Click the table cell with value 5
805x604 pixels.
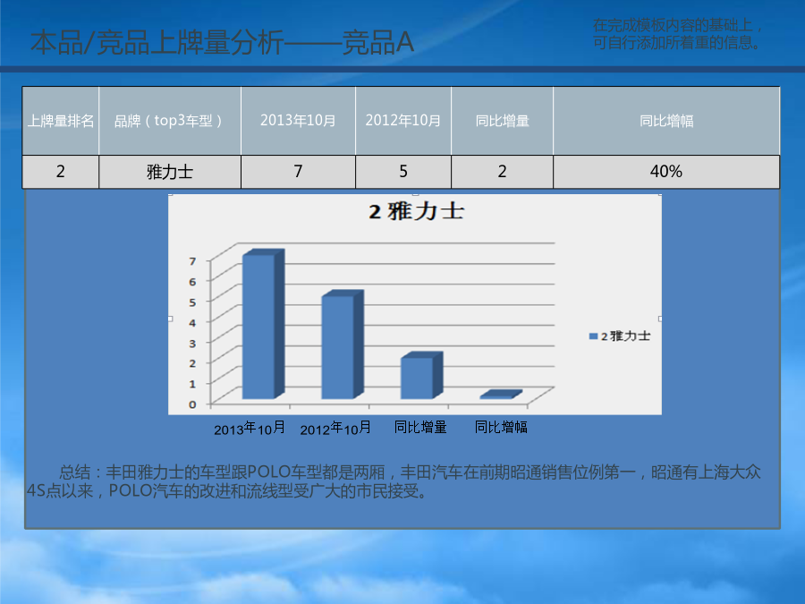point(403,172)
